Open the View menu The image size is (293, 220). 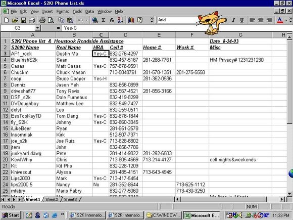[34, 12]
